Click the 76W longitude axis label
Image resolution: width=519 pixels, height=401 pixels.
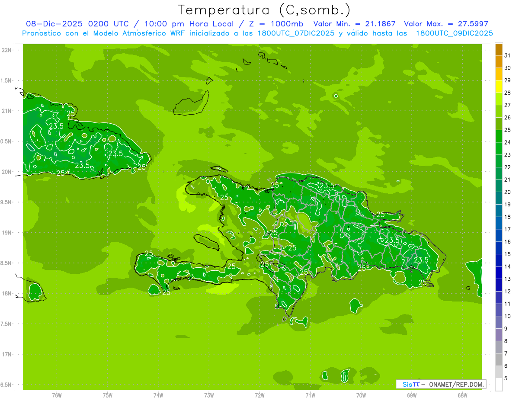[57, 395]
